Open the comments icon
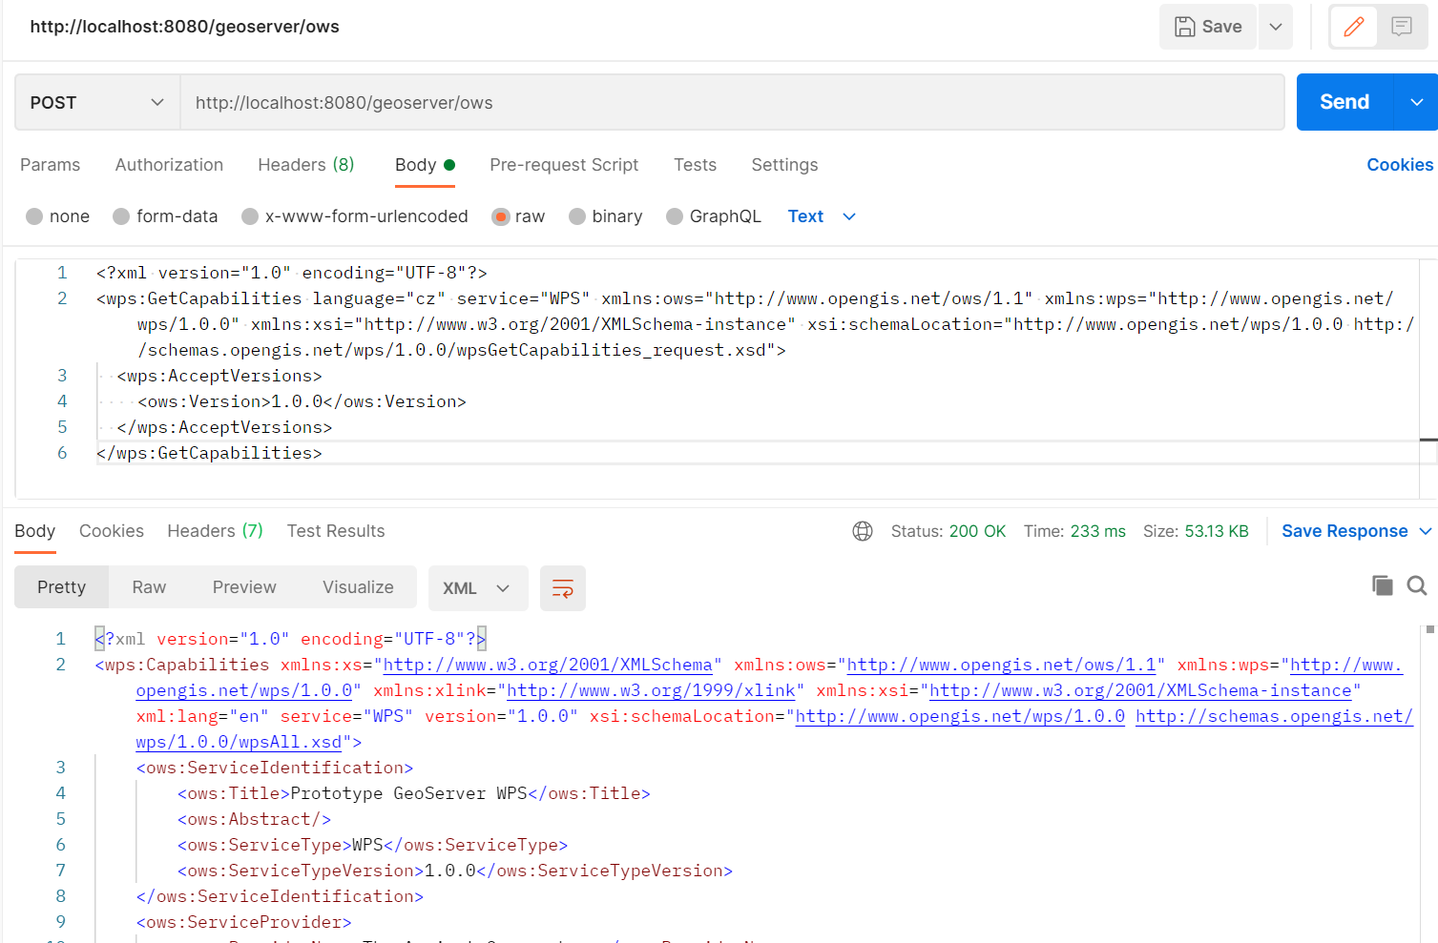 (1401, 27)
